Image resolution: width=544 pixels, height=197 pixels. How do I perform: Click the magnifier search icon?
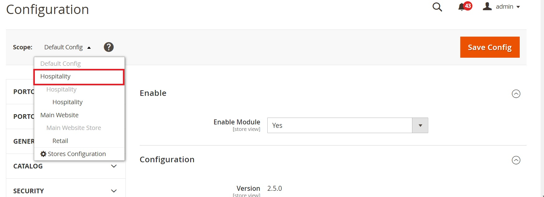[x=437, y=7]
